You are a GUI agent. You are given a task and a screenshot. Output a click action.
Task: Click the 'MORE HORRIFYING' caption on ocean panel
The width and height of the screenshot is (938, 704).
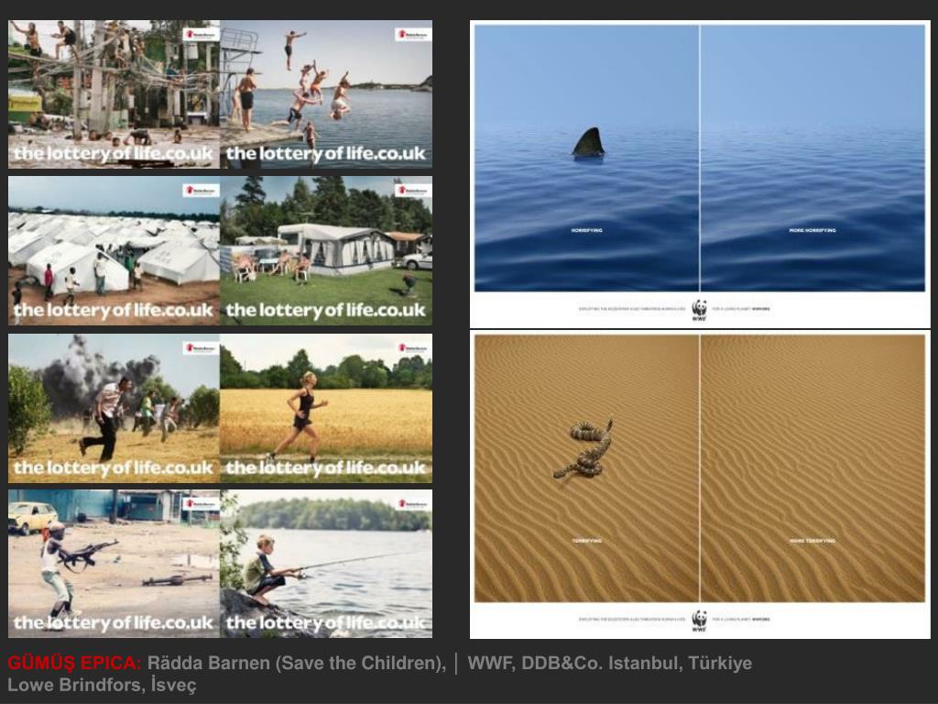[813, 230]
